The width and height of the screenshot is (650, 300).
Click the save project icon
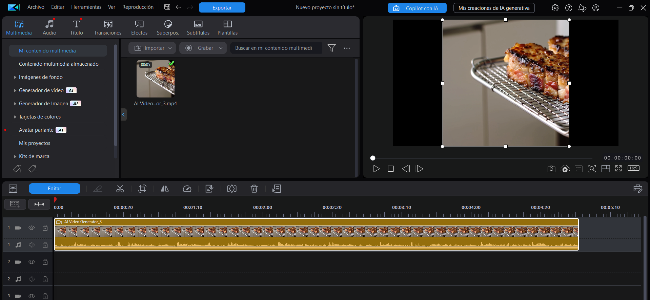pos(167,7)
